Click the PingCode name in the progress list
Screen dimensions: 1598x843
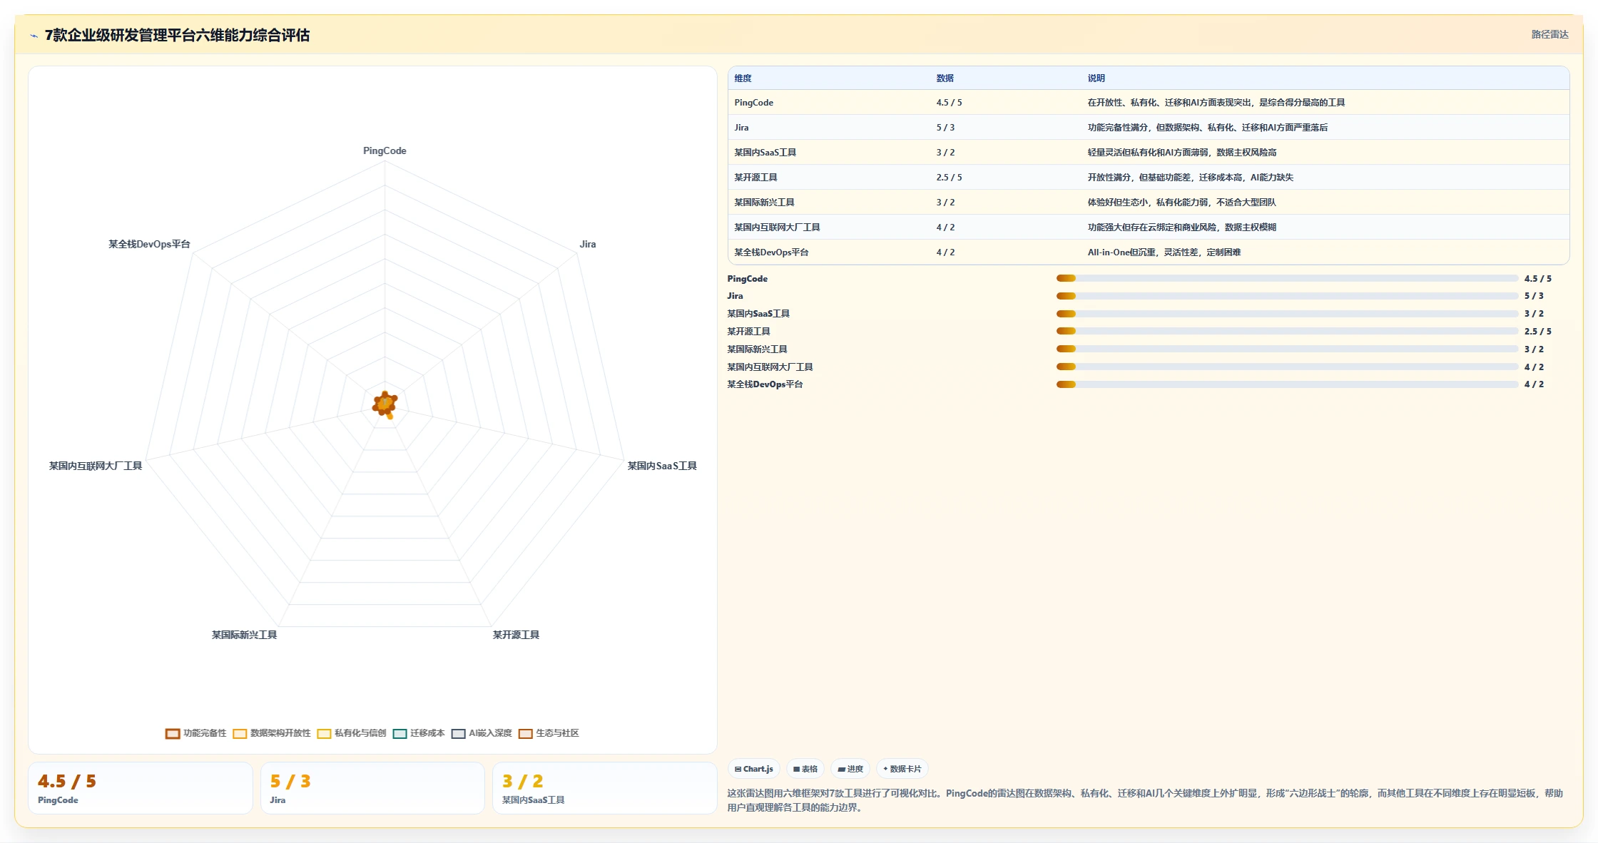tap(748, 279)
